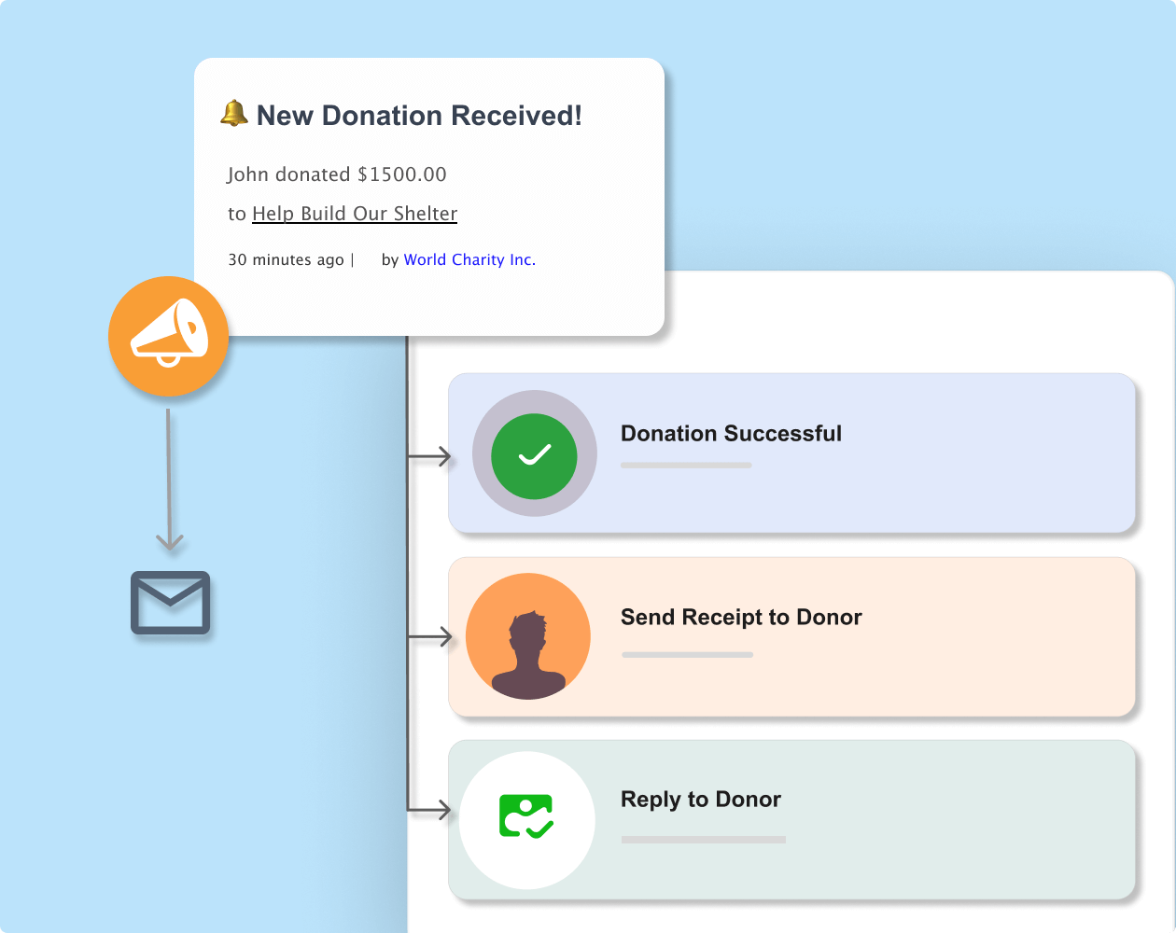Image resolution: width=1176 pixels, height=933 pixels.
Task: Click the green checkmark success icon
Action: point(534,454)
